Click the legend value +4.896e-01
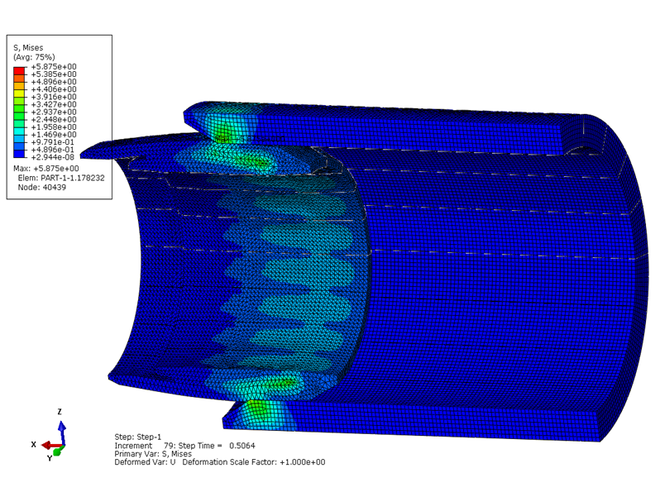 click(53, 150)
